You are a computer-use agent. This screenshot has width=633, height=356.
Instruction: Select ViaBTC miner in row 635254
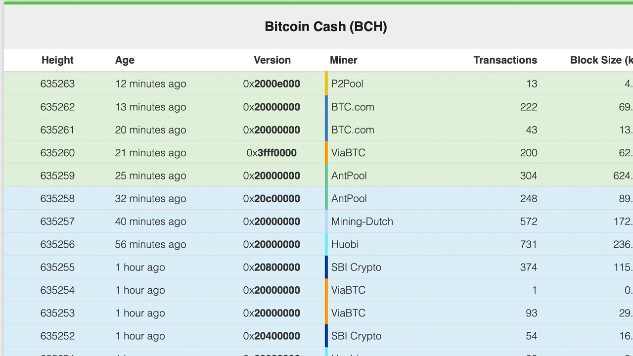(x=348, y=290)
